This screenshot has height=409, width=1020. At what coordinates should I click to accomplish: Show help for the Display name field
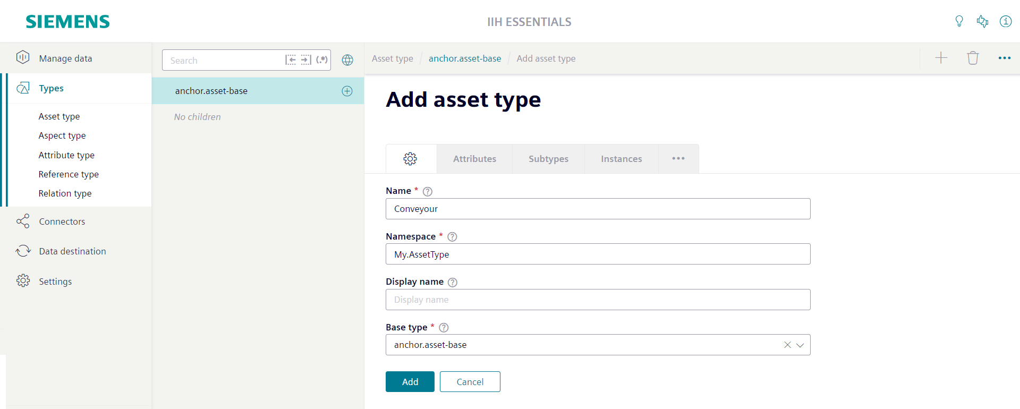453,282
